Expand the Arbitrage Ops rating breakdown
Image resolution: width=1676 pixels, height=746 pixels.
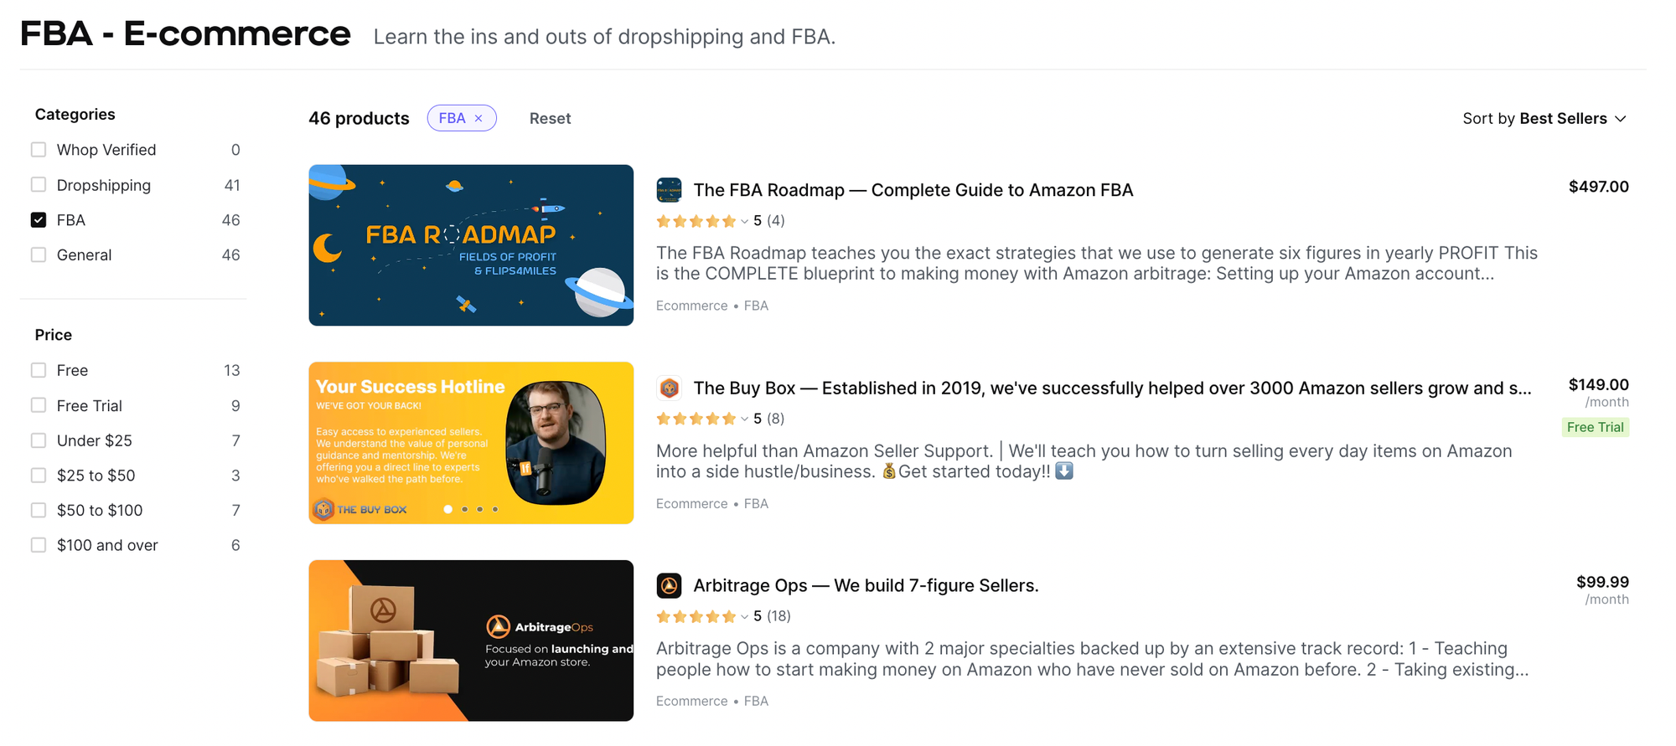pos(744,616)
